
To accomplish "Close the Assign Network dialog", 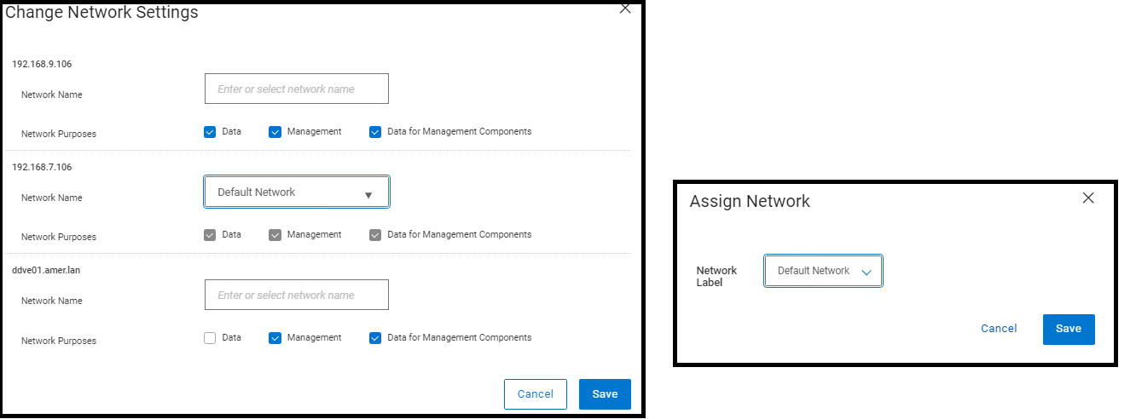I will (x=1087, y=198).
